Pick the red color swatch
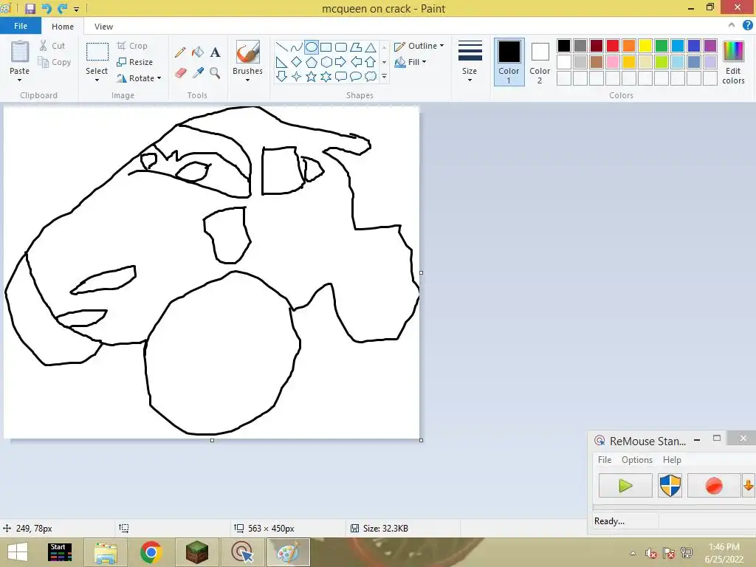Image resolution: width=756 pixels, height=567 pixels. pyautogui.click(x=613, y=46)
